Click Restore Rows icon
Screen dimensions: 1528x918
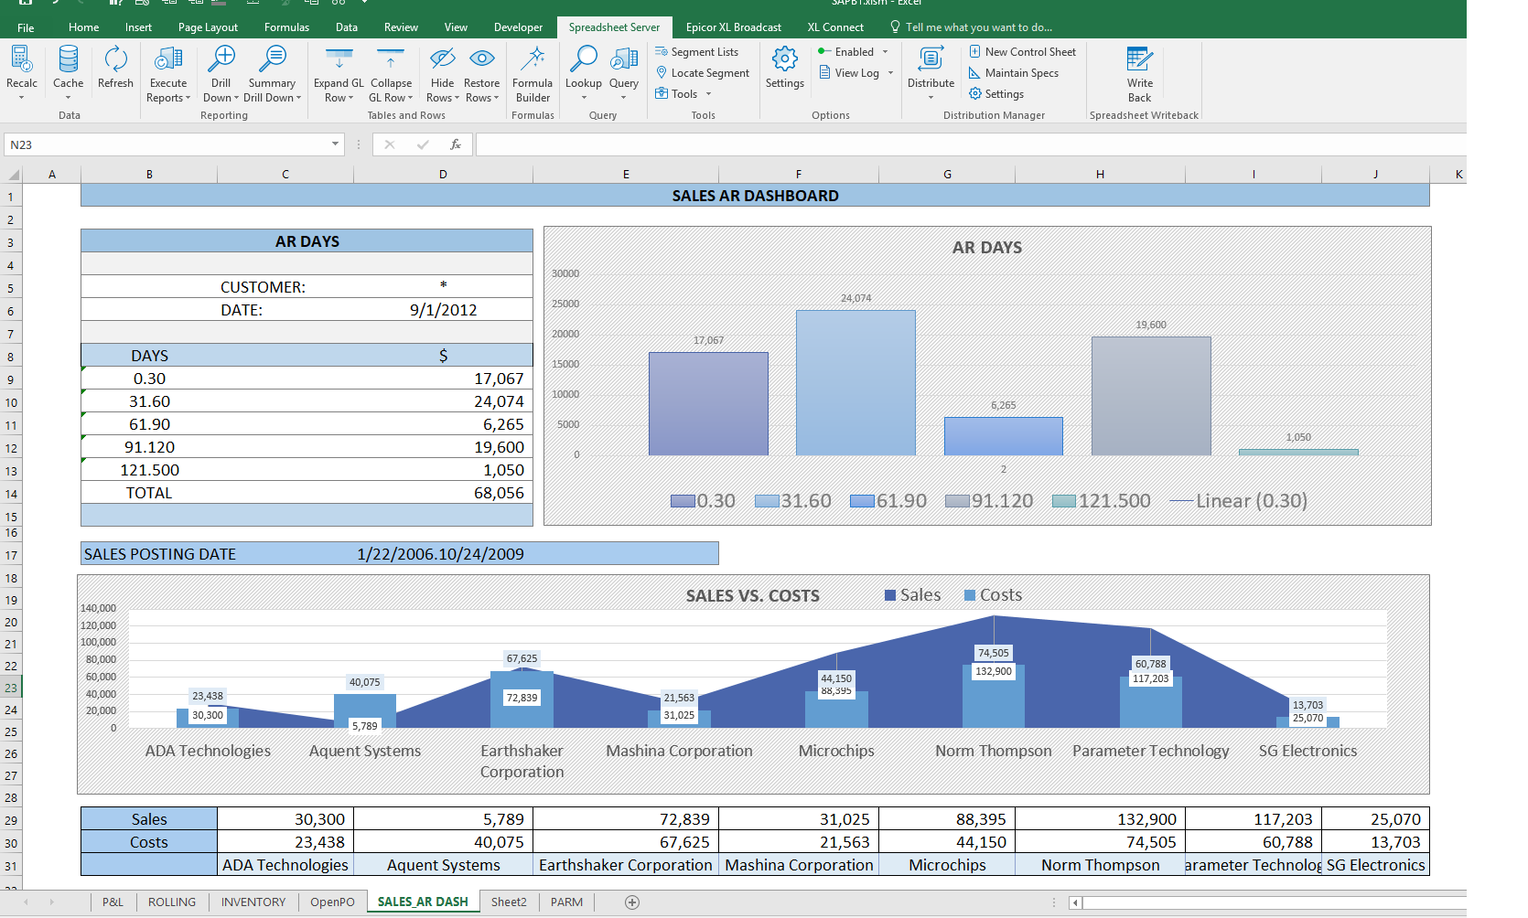(481, 59)
